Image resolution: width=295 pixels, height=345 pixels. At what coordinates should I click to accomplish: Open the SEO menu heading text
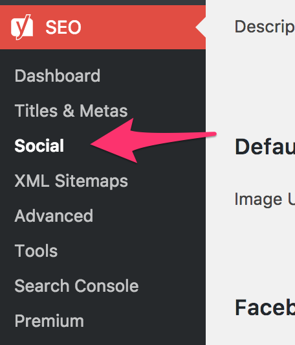(x=63, y=27)
